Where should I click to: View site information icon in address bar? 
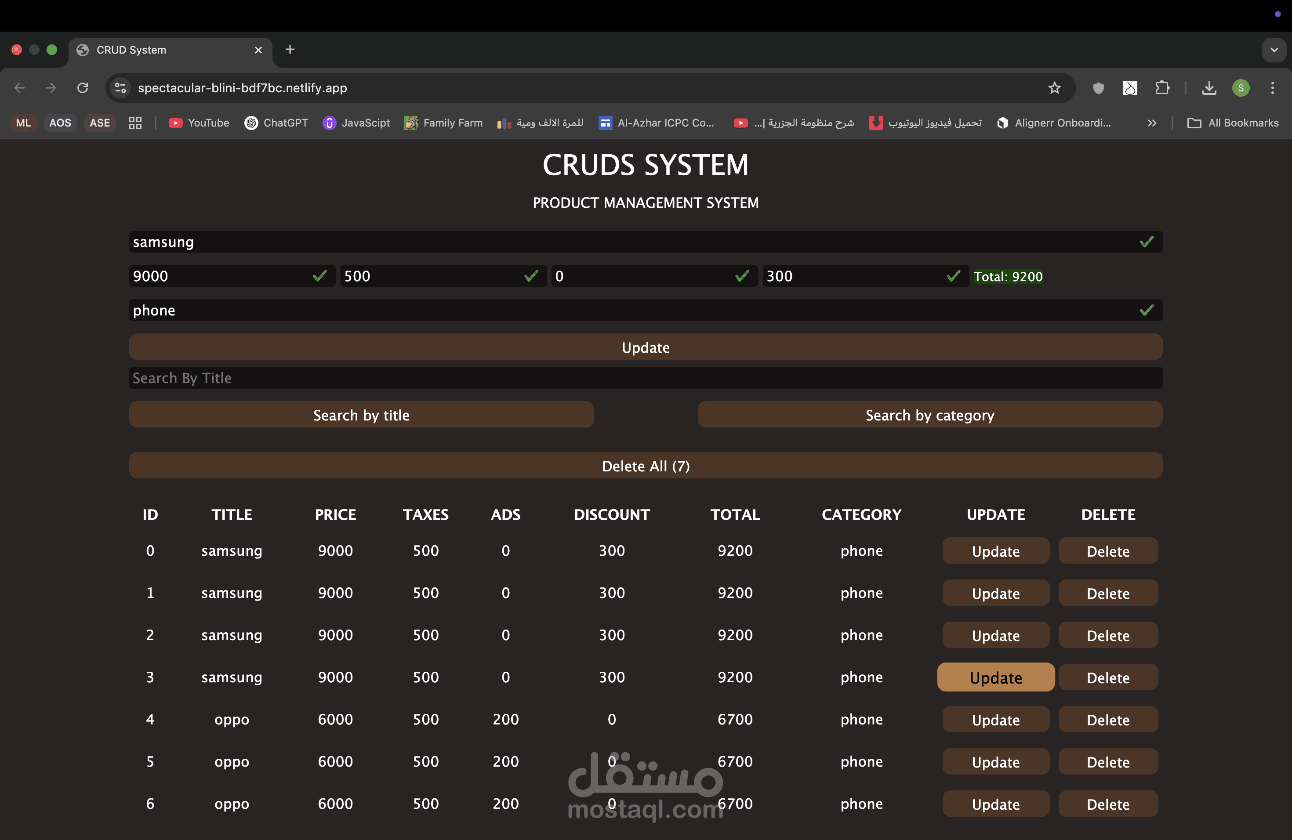120,88
